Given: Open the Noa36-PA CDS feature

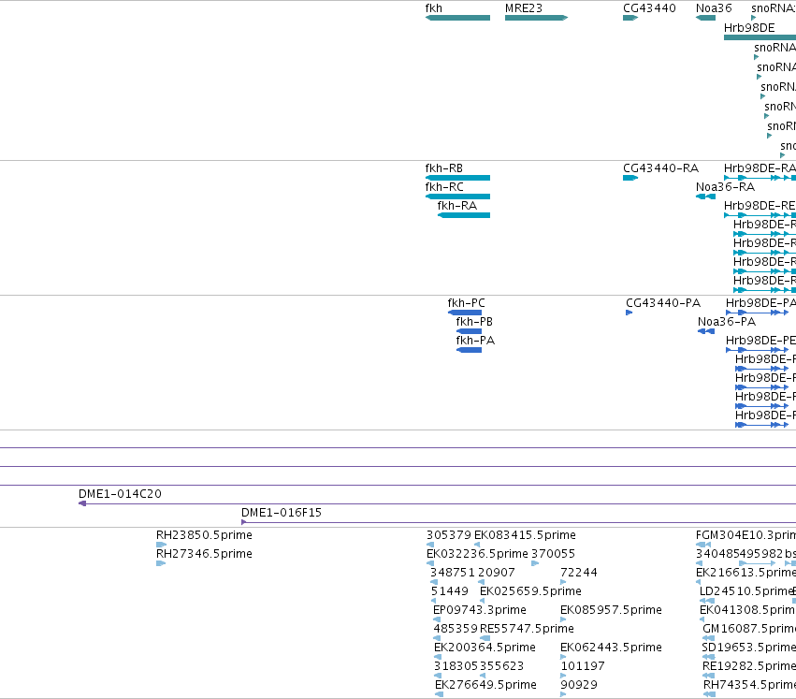Looking at the screenshot, I should [x=706, y=331].
